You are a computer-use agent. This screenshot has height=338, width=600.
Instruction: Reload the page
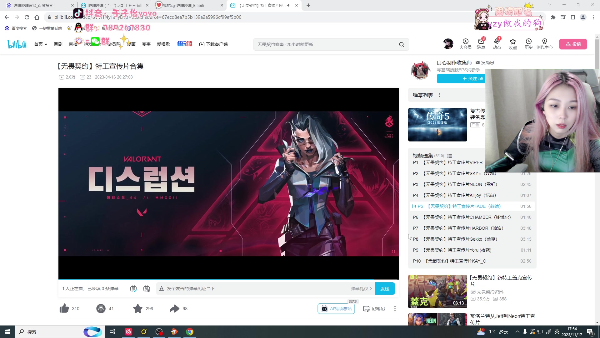click(x=27, y=17)
